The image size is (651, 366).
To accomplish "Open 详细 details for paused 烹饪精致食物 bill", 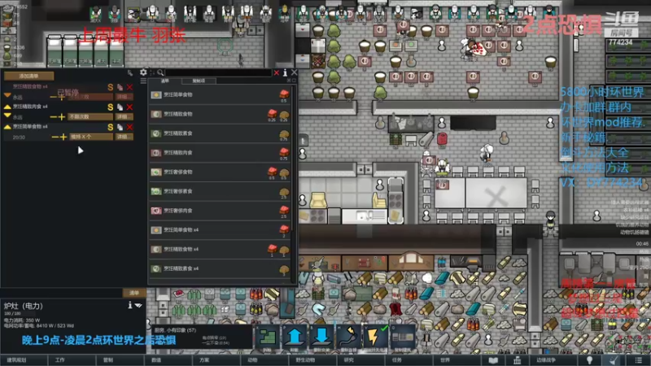I will pos(125,97).
